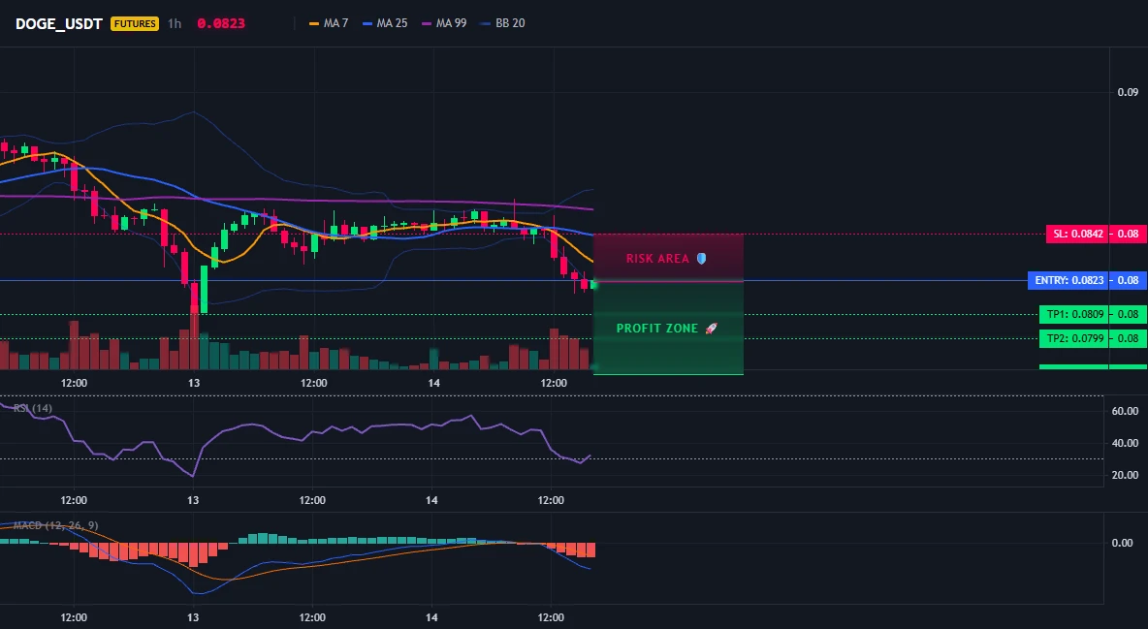Viewport: 1148px width, 629px height.
Task: Click the red 0.0823 current price
Action: click(x=221, y=23)
